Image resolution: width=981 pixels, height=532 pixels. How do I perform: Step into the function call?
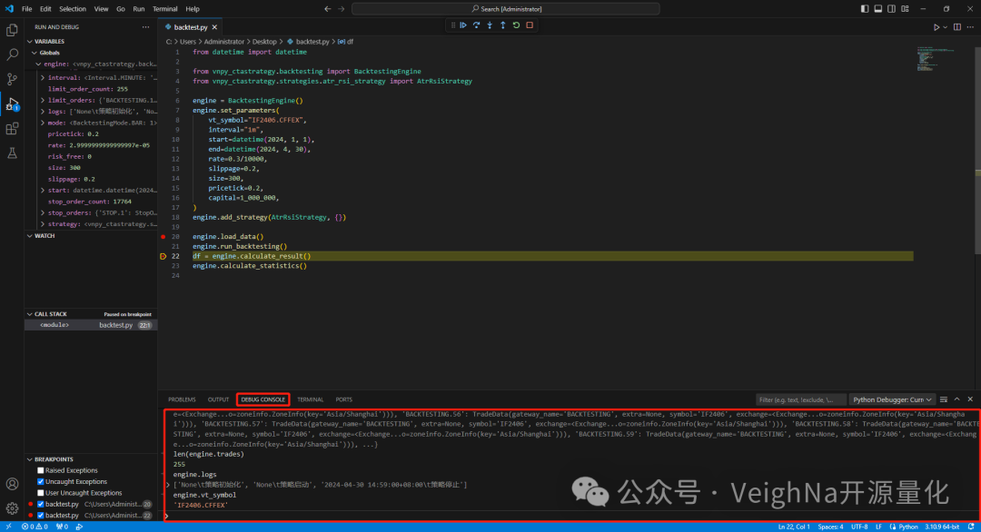pyautogui.click(x=490, y=25)
